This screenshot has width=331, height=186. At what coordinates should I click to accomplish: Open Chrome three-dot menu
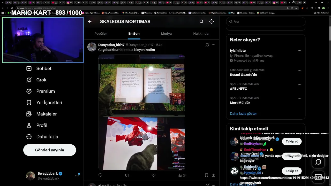point(328,8)
